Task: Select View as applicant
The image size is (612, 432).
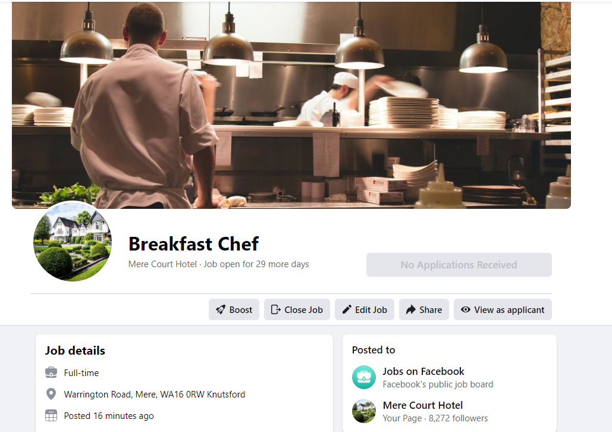Action: pos(503,310)
